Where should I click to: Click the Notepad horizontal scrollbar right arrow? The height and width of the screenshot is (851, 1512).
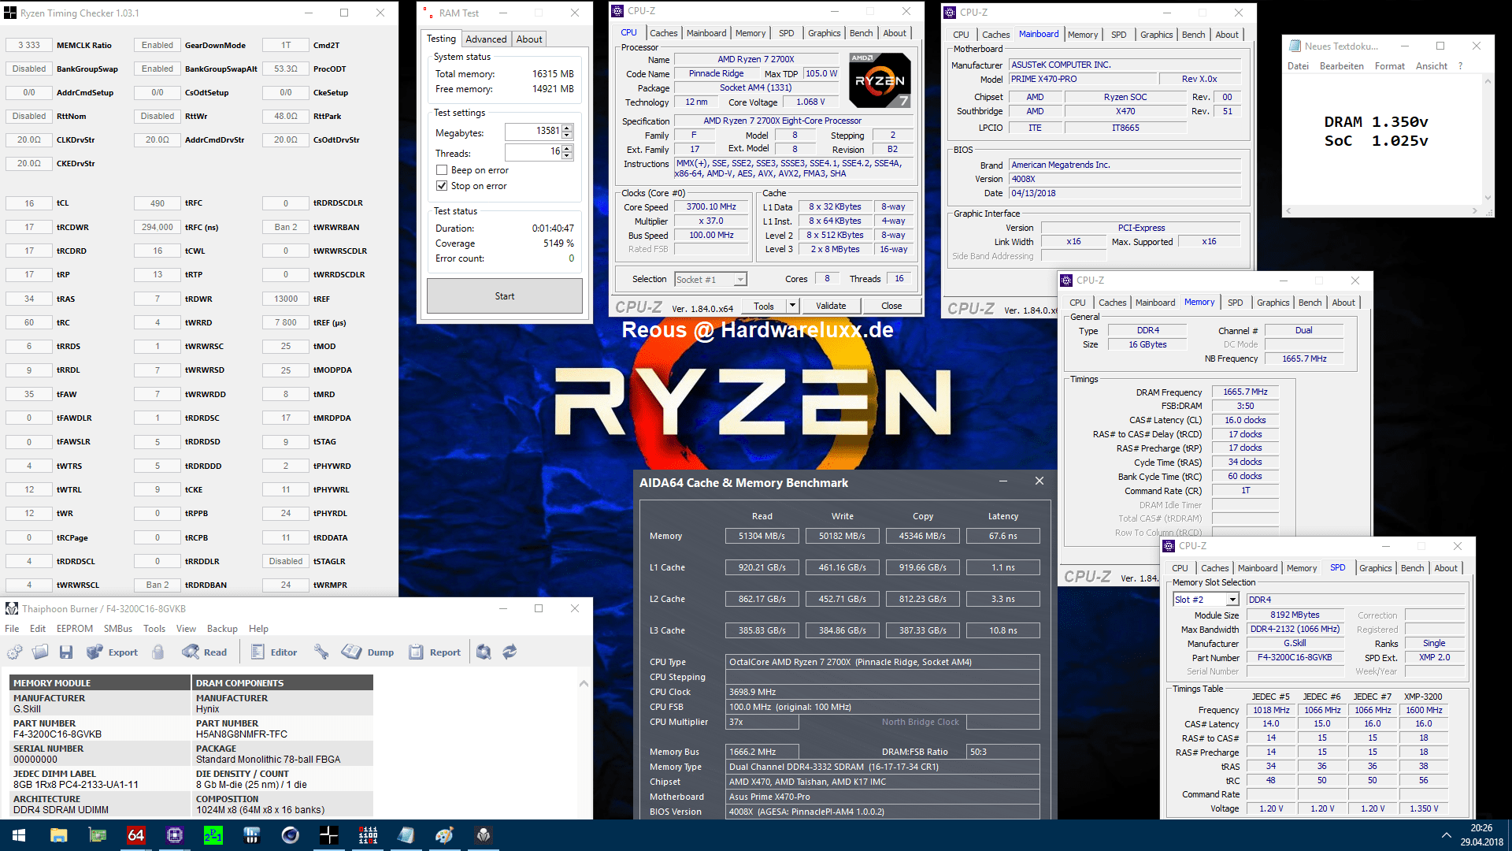click(1474, 211)
